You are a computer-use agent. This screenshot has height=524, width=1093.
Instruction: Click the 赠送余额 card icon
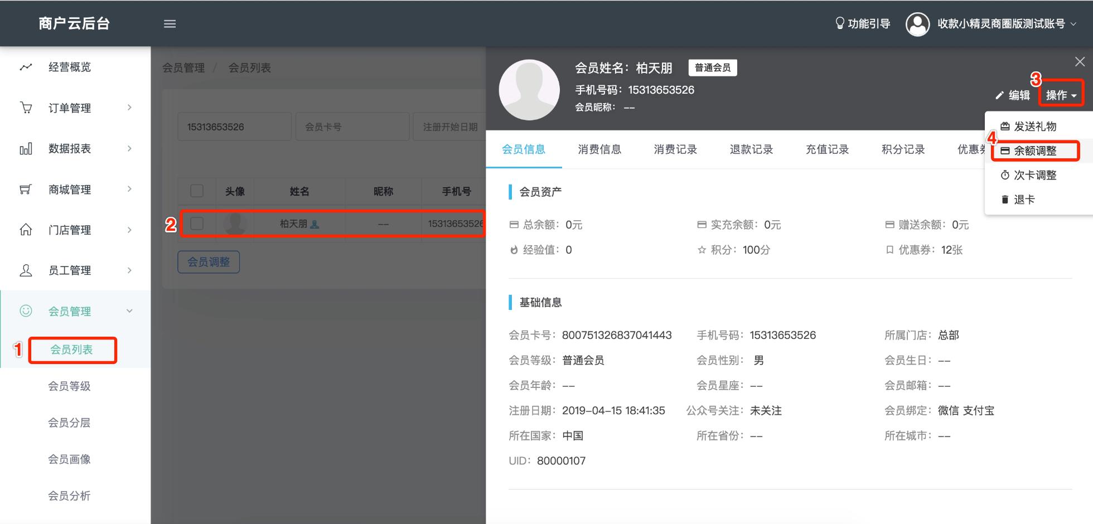tap(889, 225)
